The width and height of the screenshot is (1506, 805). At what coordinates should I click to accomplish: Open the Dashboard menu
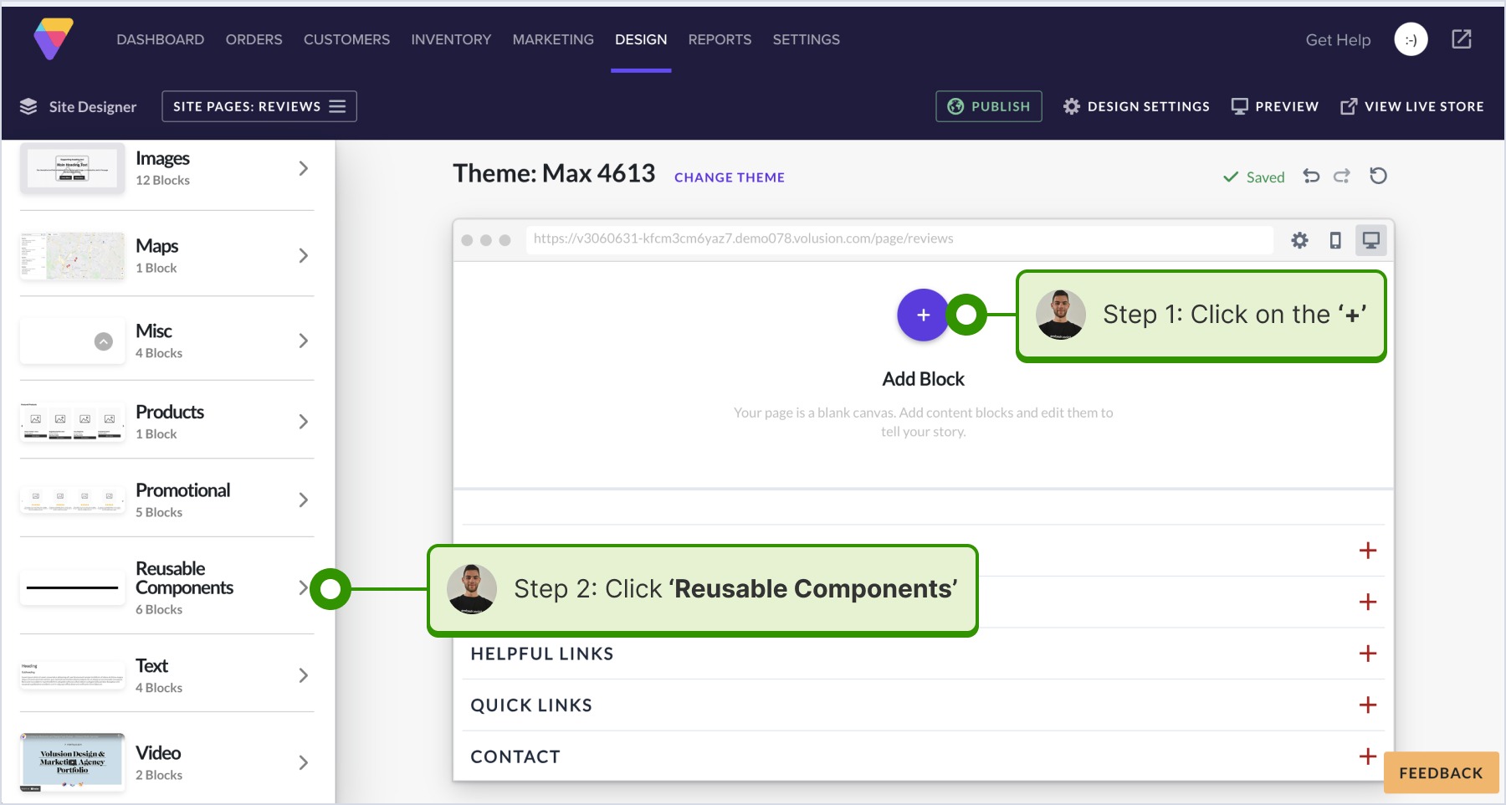[x=161, y=39]
